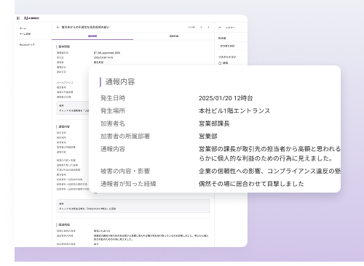The image size is (364, 266).
Task: Open the sidebar link below the divider
Action: 27,44
